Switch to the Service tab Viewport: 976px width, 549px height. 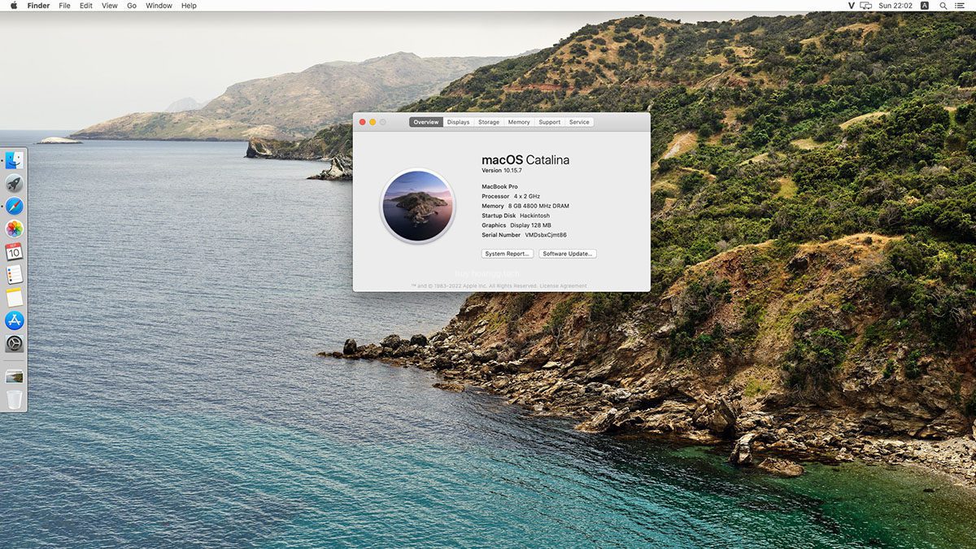tap(579, 122)
